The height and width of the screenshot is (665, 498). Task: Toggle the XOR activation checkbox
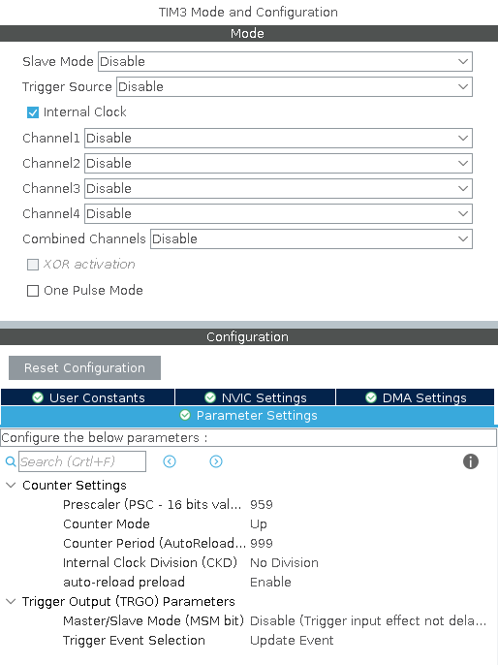[33, 265]
